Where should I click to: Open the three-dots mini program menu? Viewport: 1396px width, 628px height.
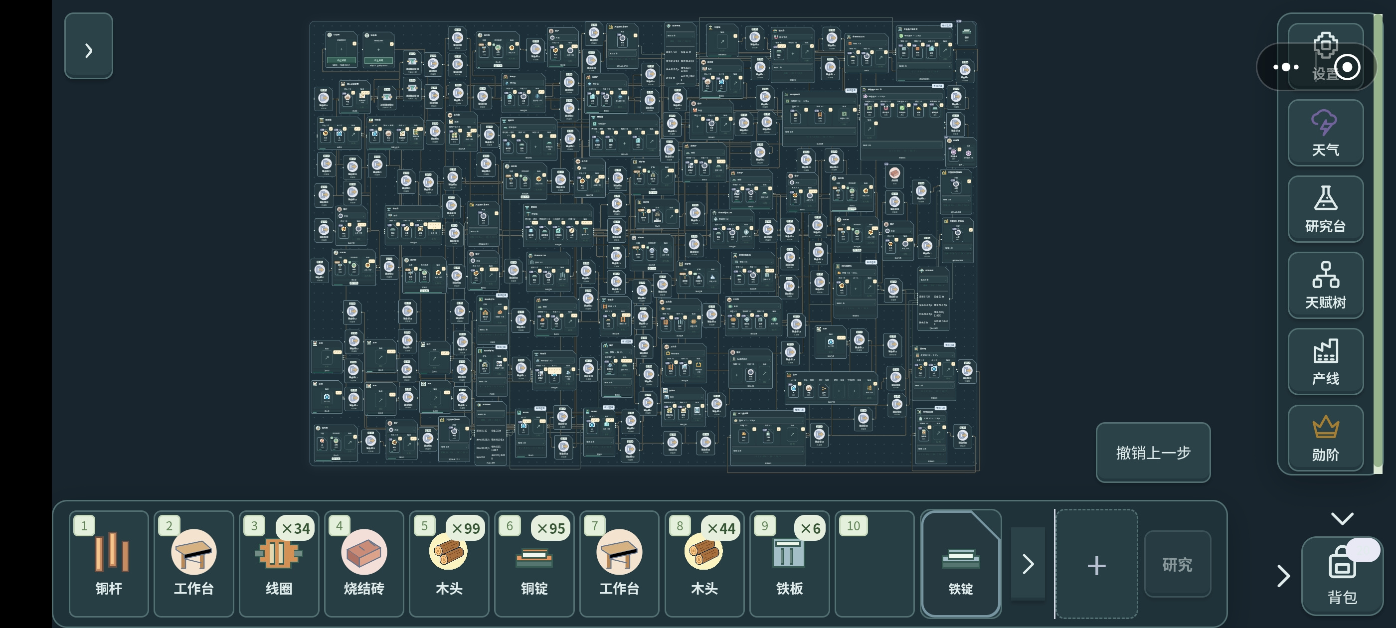pos(1285,67)
